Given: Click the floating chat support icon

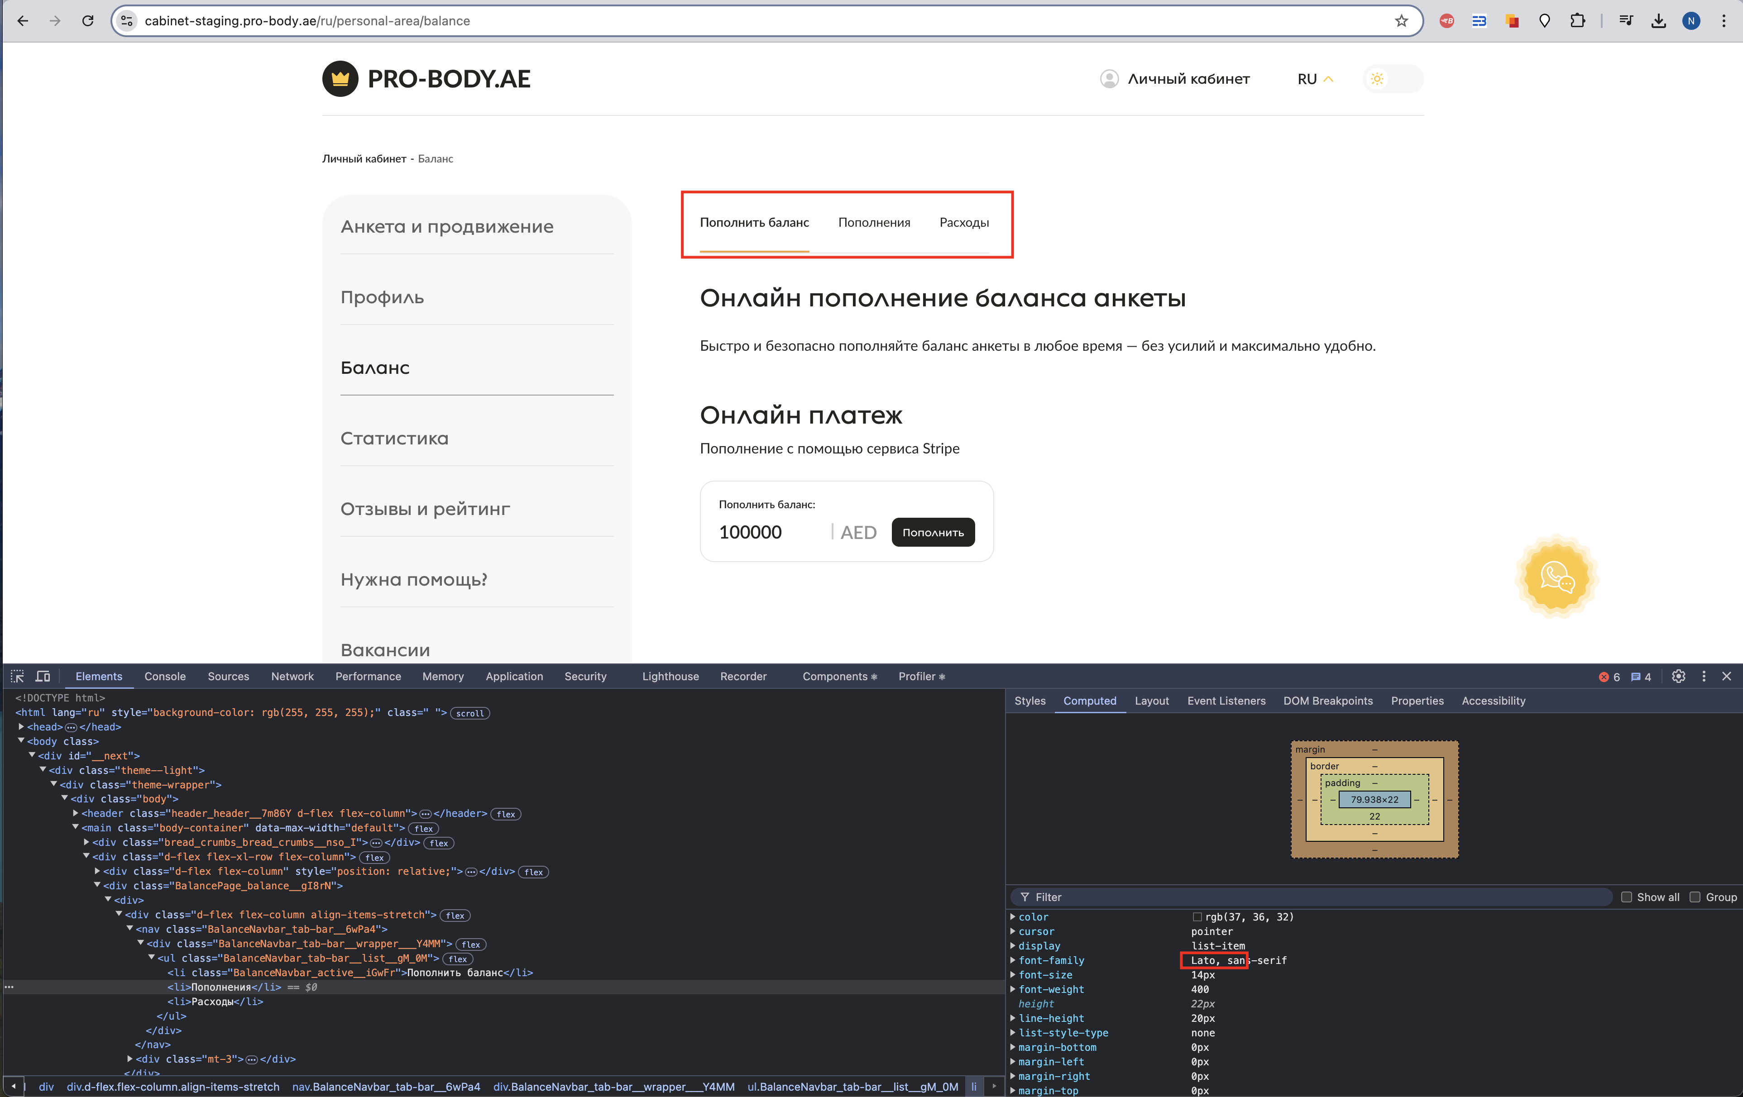Looking at the screenshot, I should (x=1556, y=577).
